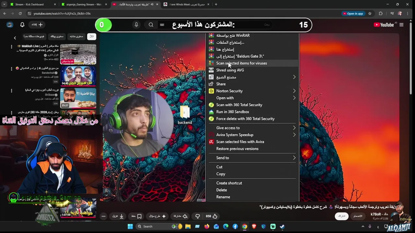Reload the page in Chrome
This screenshot has height=233, width=415.
pos(20,14)
